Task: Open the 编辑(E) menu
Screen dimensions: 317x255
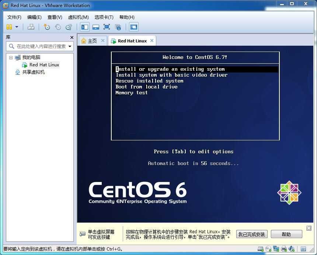Action: pyautogui.click(x=34, y=17)
